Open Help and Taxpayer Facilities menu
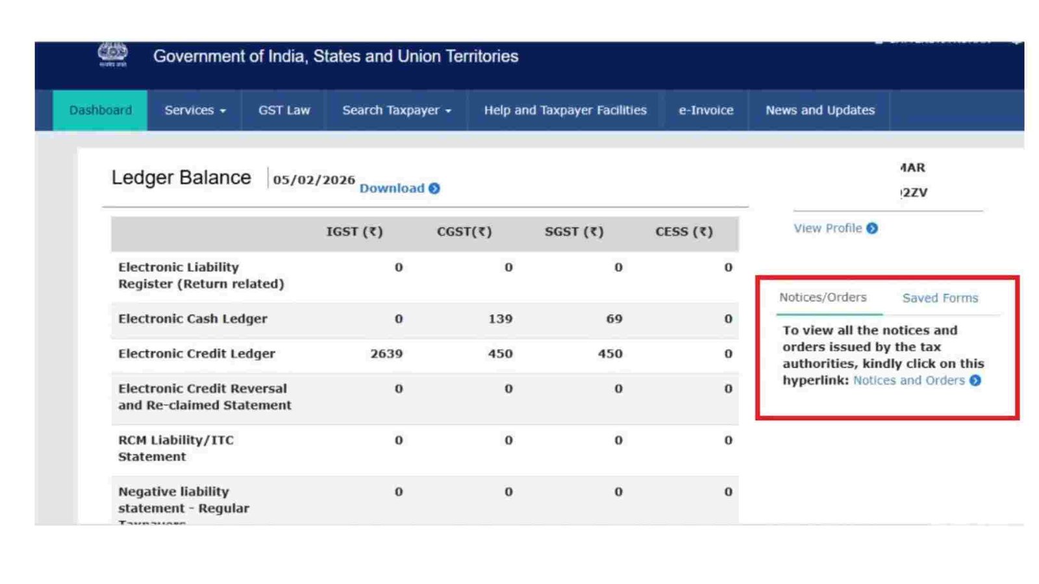 (565, 110)
